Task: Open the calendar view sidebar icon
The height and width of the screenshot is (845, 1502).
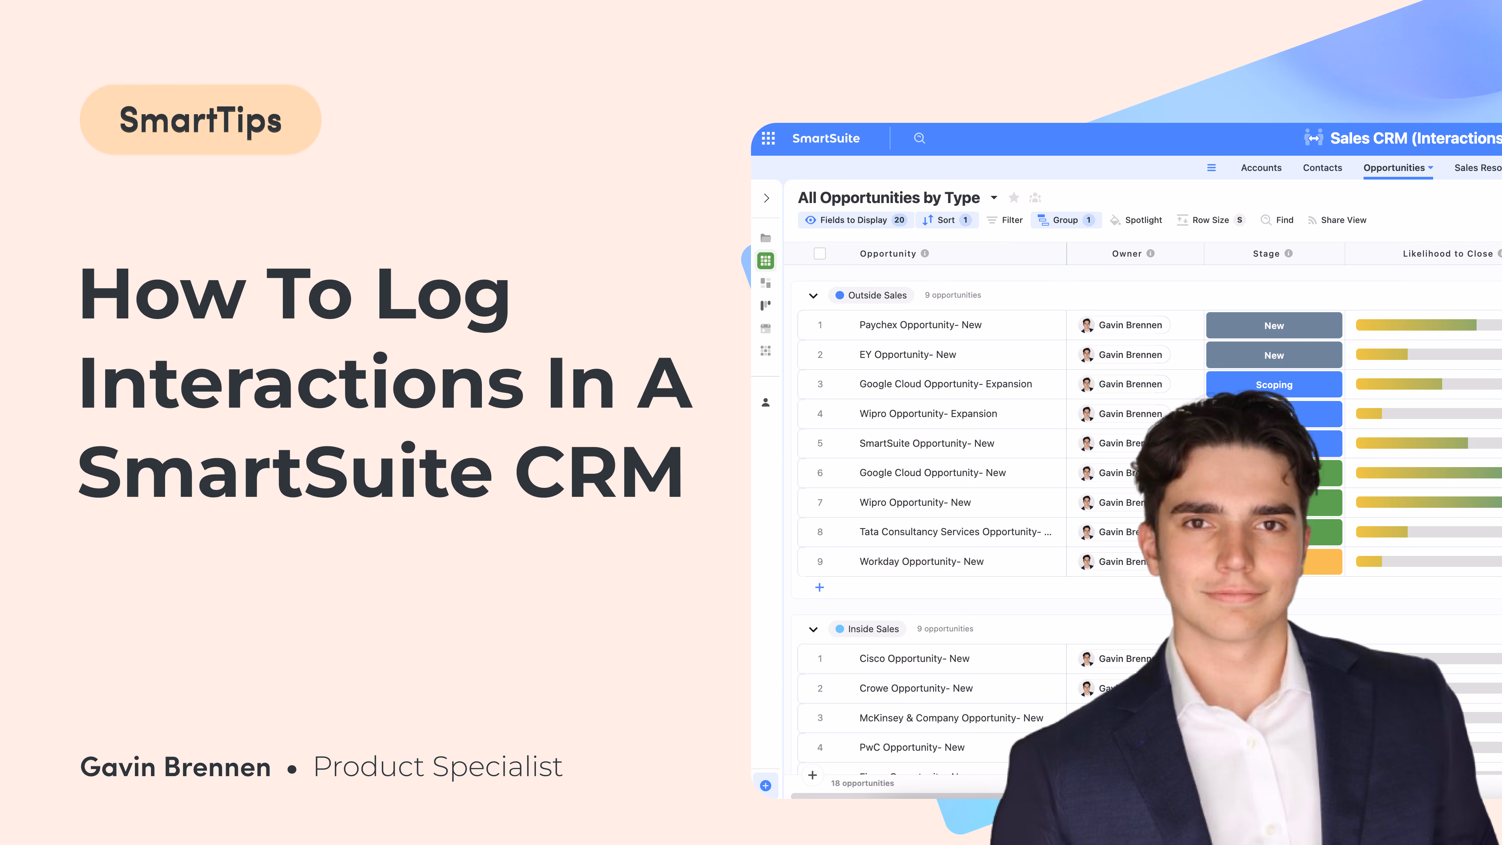Action: (765, 328)
